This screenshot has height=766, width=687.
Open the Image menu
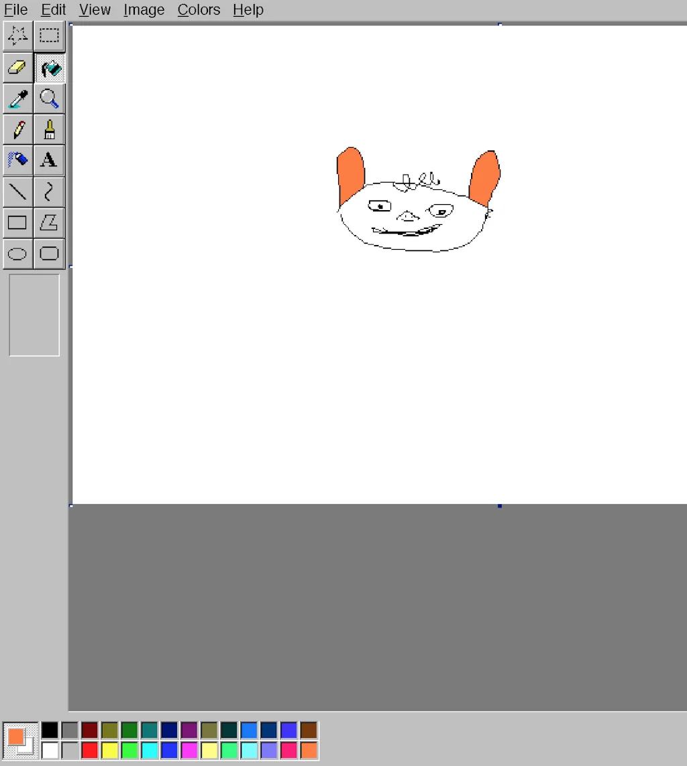click(x=143, y=9)
